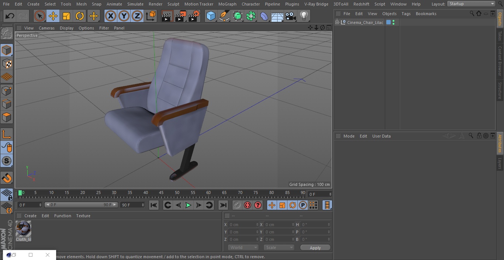504x260 pixels.
Task: Click rotation H input field
Action: point(316,225)
